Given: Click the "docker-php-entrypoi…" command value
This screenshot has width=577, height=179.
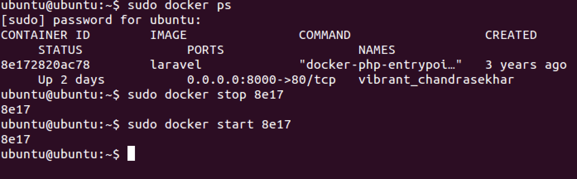Looking at the screenshot, I should 380,65.
